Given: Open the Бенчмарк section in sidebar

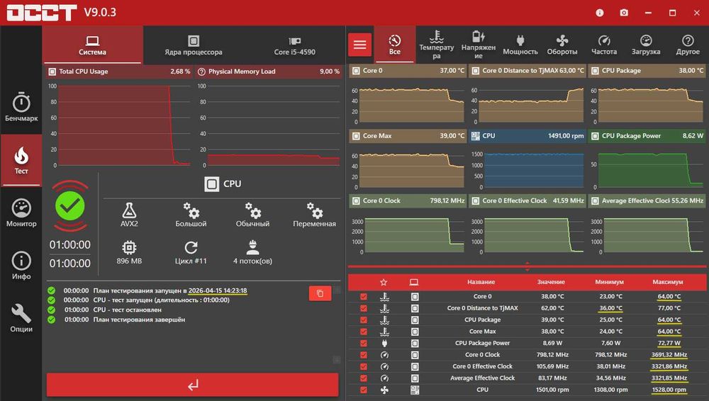Looking at the screenshot, I should pos(21,107).
